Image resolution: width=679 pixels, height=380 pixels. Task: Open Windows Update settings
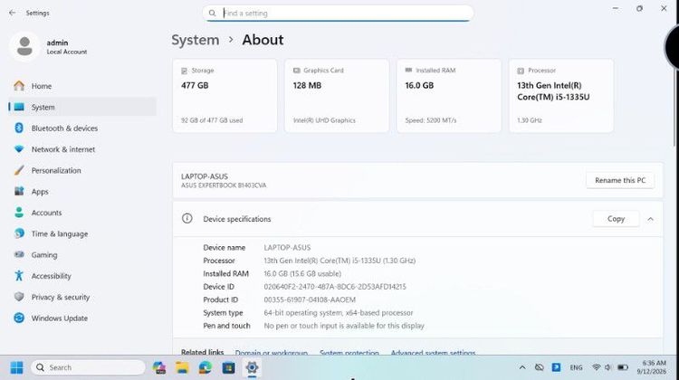click(x=82, y=318)
